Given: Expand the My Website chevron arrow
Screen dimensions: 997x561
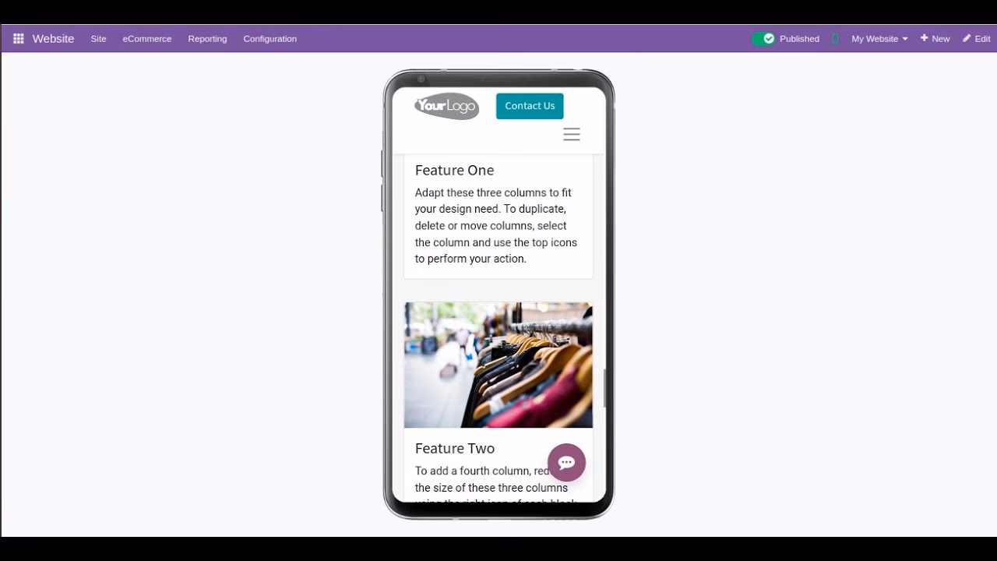Looking at the screenshot, I should 904,38.
